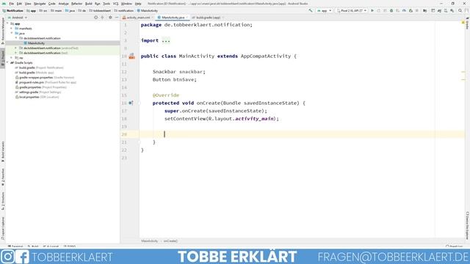Toggle the Project tool window sidebar button
The height and width of the screenshot is (264, 470).
(x=3, y=59)
